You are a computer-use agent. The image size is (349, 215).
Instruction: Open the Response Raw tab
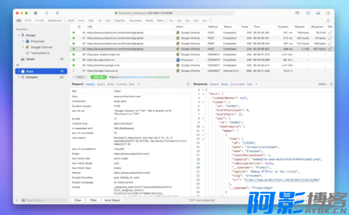(x=250, y=84)
